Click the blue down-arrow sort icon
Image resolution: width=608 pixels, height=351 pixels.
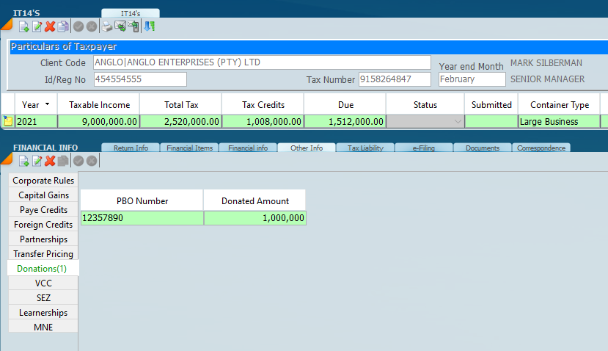(149, 26)
